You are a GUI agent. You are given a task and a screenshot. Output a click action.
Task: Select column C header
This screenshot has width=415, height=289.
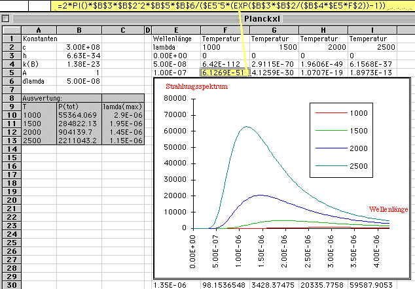click(123, 30)
